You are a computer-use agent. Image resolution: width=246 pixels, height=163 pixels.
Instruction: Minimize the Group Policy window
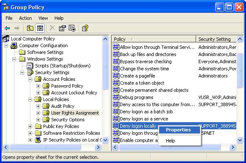219,7
